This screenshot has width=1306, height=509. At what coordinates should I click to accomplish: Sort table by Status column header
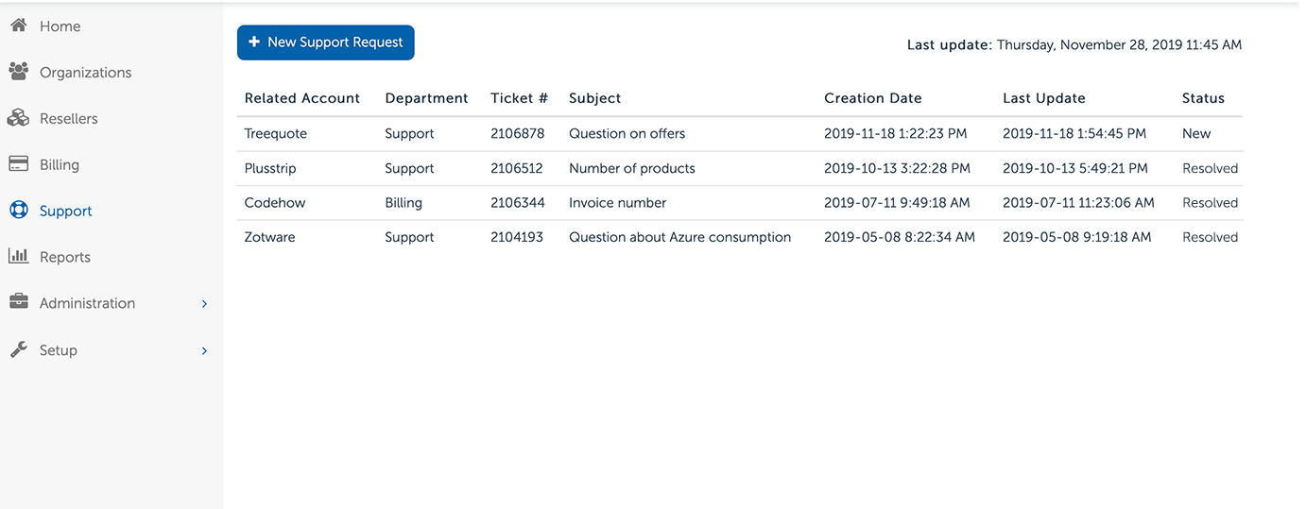pyautogui.click(x=1202, y=98)
